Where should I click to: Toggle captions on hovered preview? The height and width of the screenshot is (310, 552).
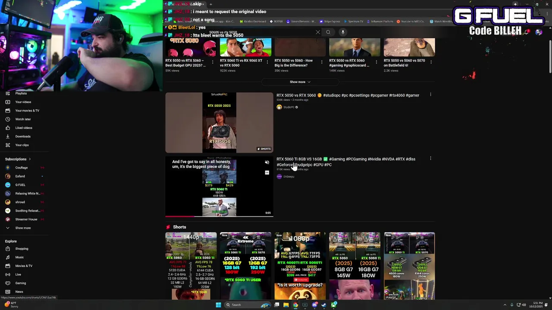pyautogui.click(x=267, y=172)
